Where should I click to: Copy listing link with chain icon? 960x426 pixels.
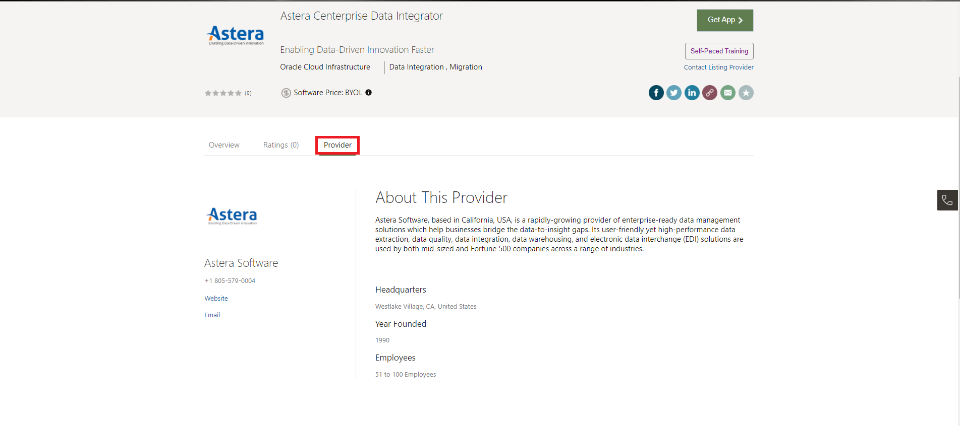(710, 93)
